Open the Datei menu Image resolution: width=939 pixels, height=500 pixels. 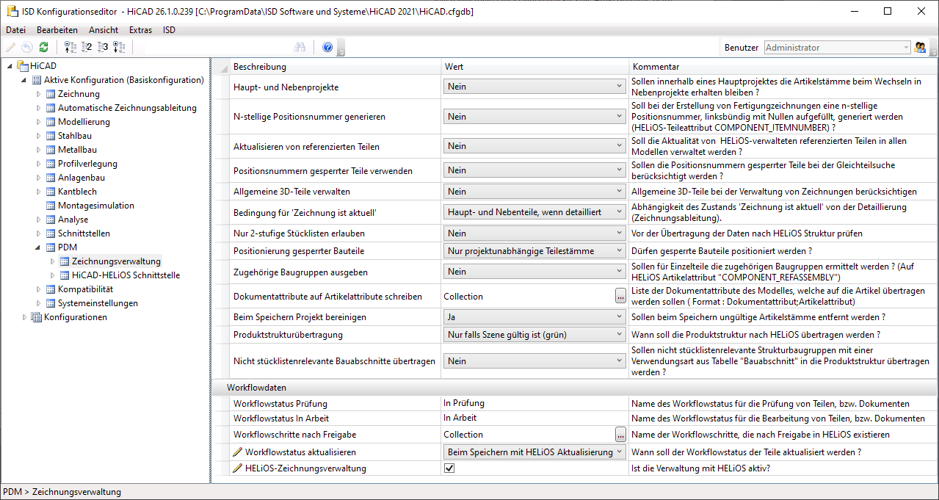[15, 30]
